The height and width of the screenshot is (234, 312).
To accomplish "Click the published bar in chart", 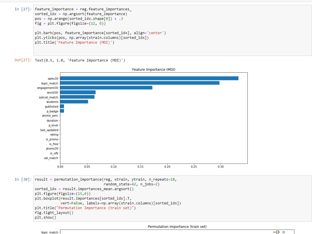I will (x=62, y=106).
